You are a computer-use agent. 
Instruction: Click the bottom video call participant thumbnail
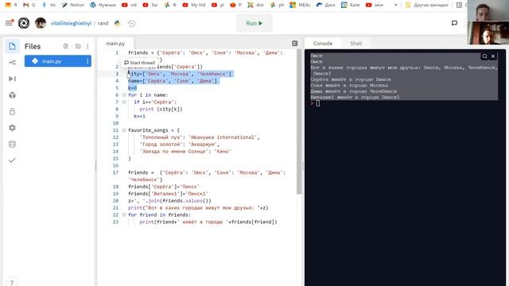[x=488, y=33]
